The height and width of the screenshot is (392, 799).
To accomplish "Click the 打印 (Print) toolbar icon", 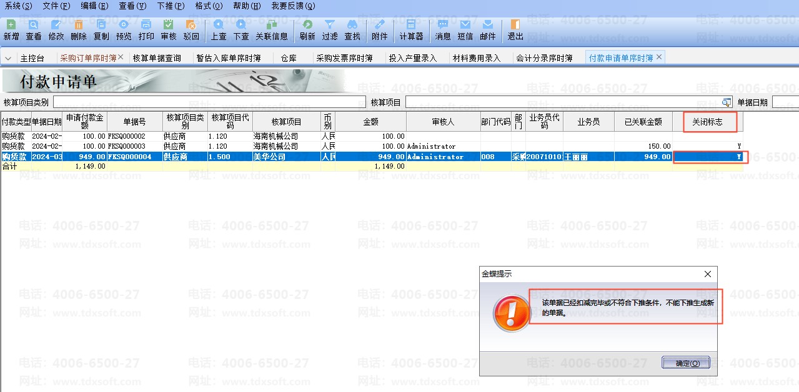I will [x=146, y=29].
